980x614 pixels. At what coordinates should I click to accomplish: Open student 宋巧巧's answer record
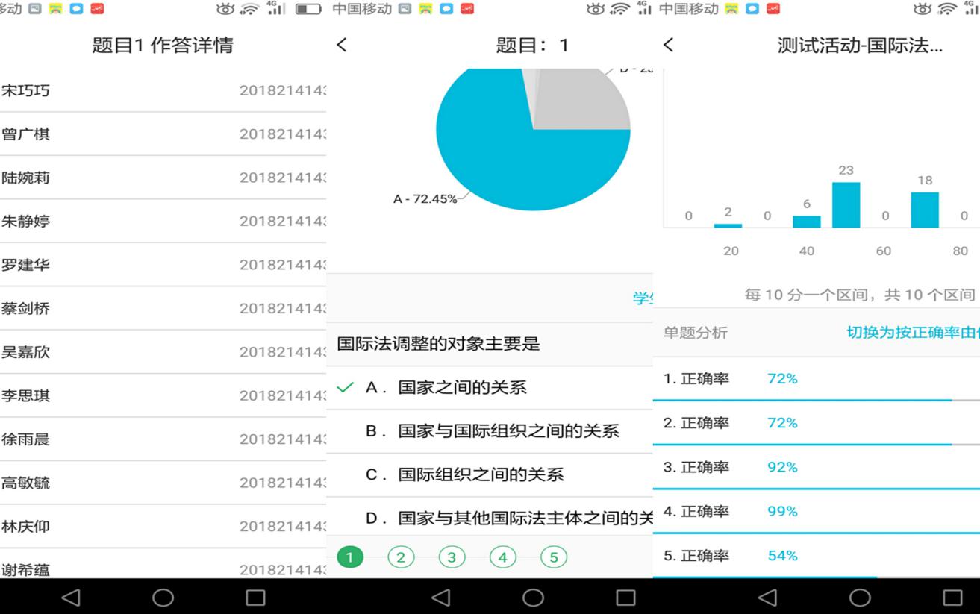pyautogui.click(x=163, y=91)
